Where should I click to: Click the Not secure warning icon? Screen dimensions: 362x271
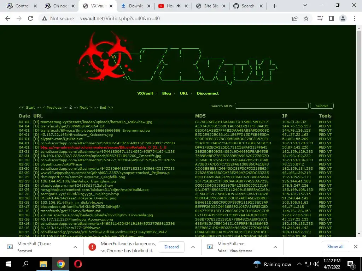coord(45,18)
